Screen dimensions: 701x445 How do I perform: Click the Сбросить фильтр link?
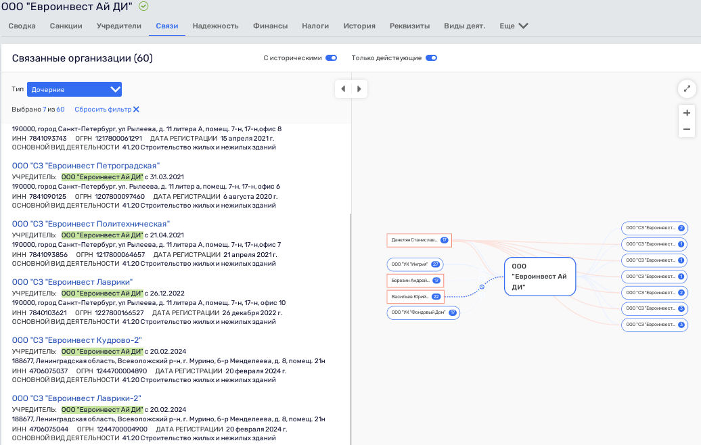point(103,110)
